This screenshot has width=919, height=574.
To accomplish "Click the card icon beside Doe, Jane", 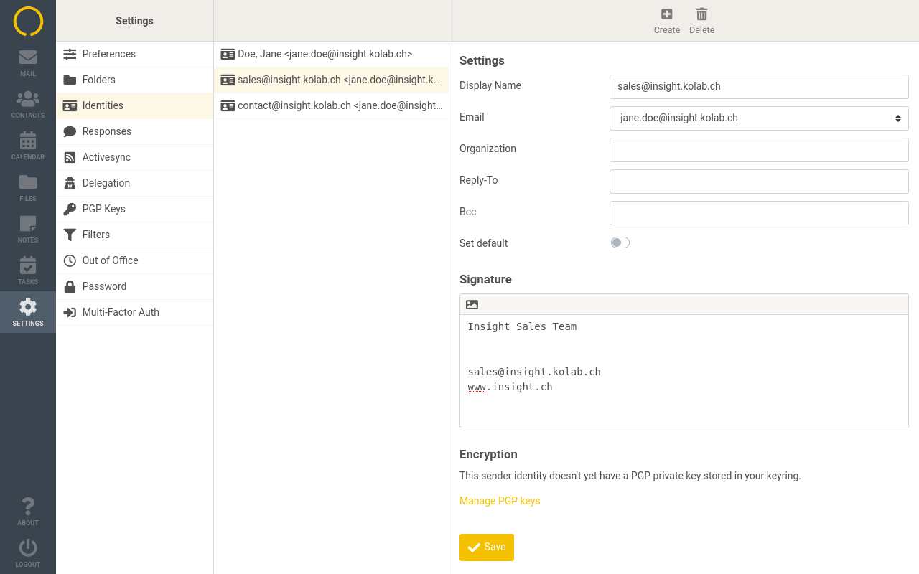I will coord(228,54).
